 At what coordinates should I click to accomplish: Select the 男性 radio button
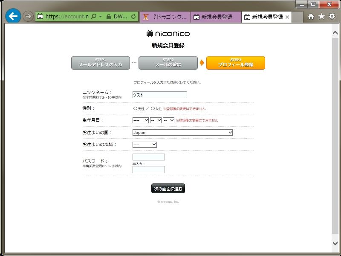click(x=135, y=108)
